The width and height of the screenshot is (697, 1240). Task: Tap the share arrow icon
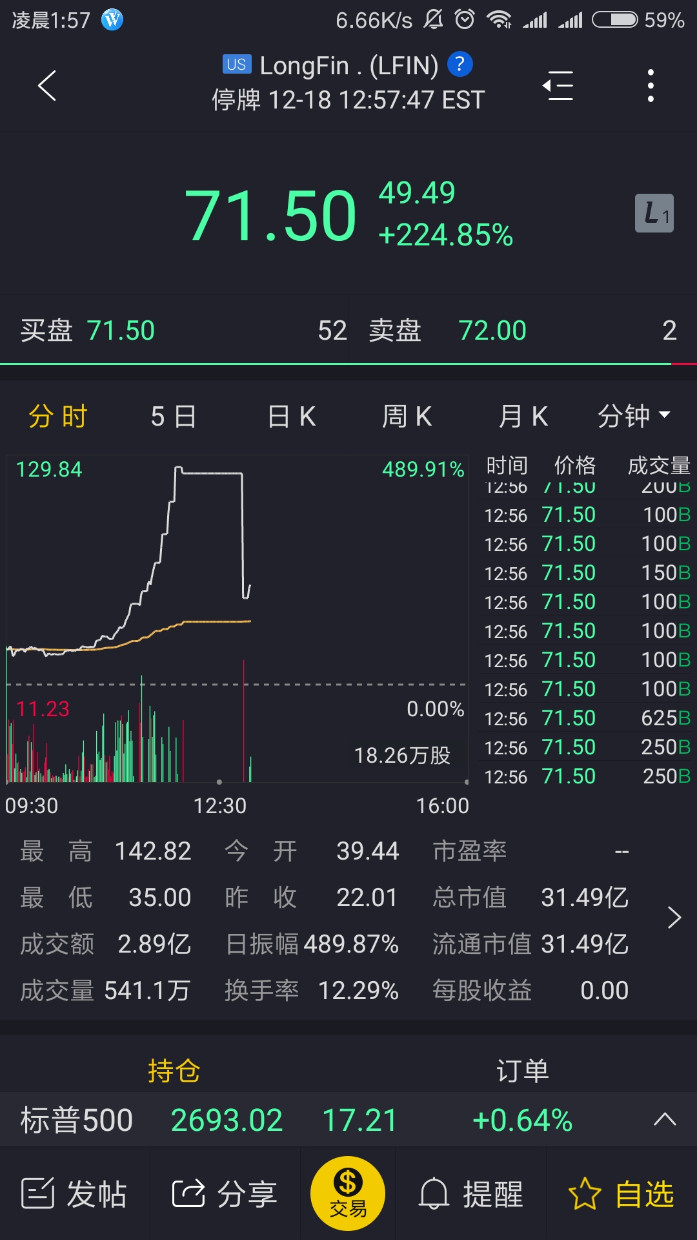click(188, 1193)
